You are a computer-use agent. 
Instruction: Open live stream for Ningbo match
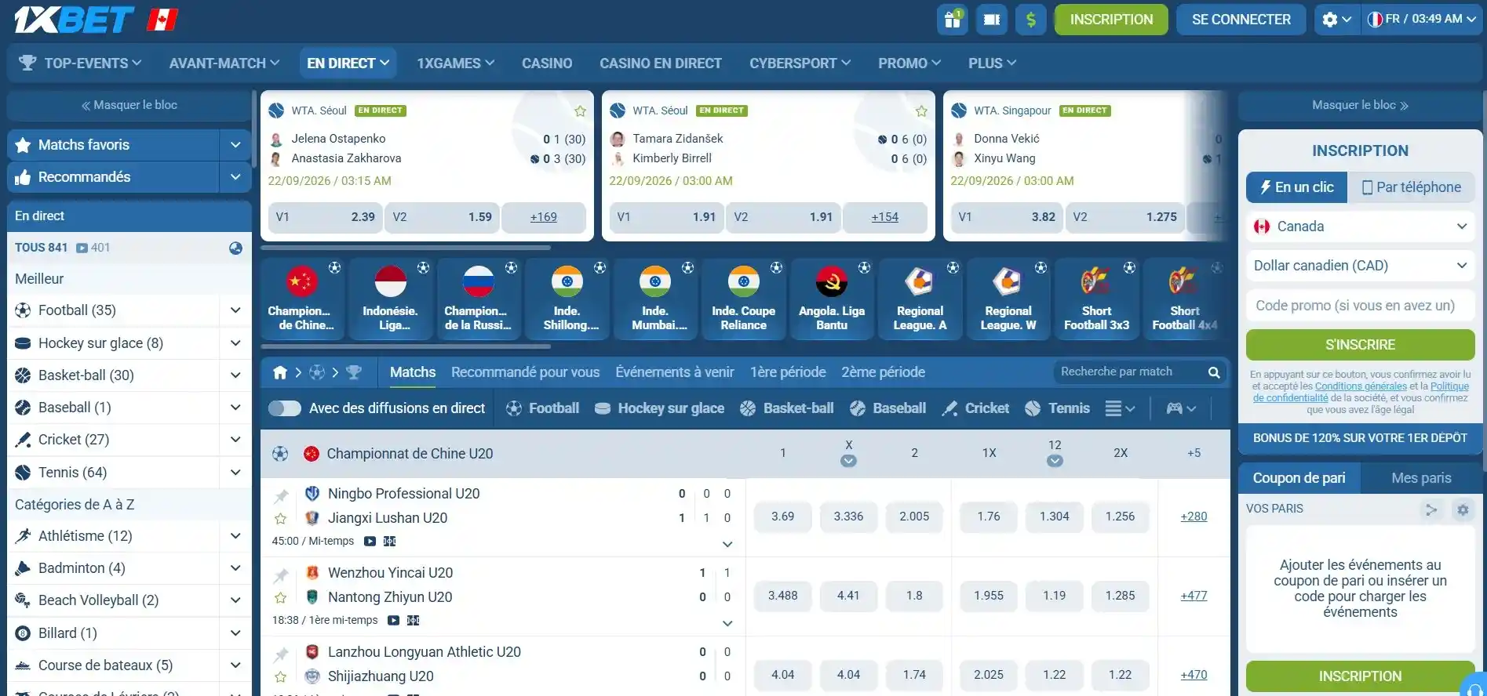pos(370,542)
